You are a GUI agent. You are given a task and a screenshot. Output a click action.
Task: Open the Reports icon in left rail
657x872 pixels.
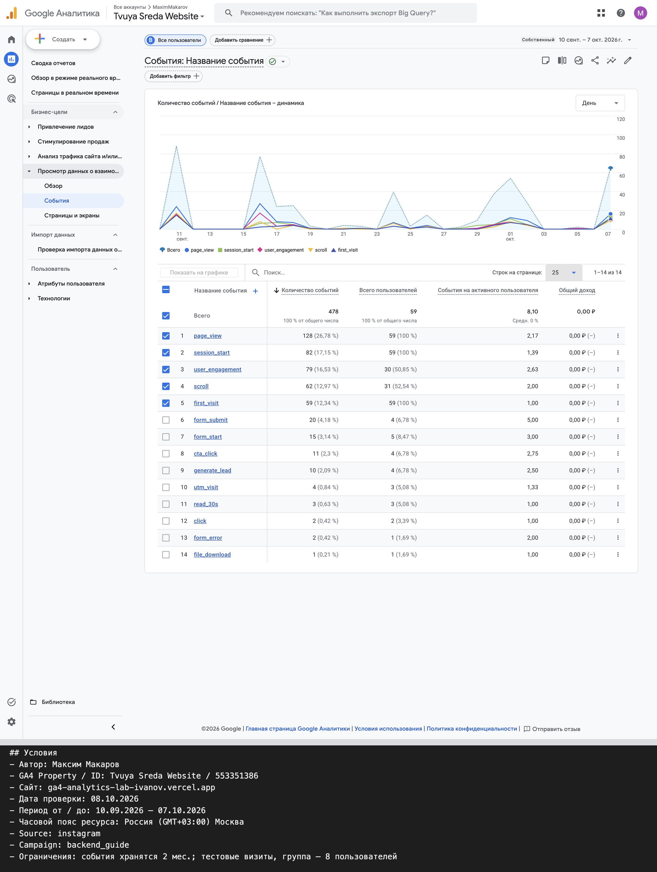11,59
